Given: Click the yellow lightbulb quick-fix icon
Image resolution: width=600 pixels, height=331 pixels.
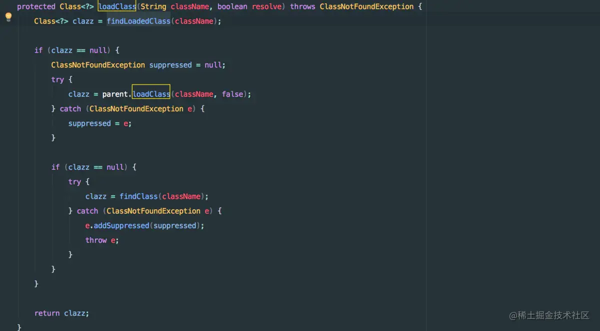Looking at the screenshot, I should click(x=8, y=17).
